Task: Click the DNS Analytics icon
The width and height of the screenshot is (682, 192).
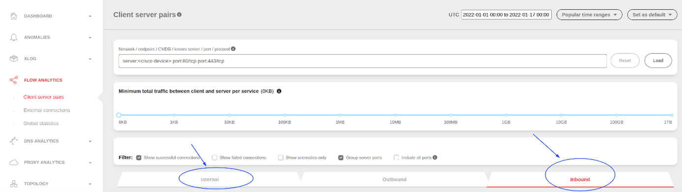Action: (x=14, y=141)
